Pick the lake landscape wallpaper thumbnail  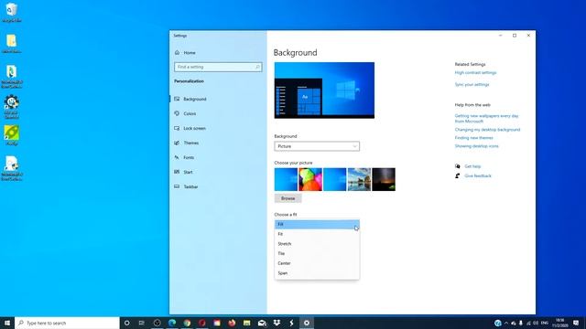tap(359, 179)
